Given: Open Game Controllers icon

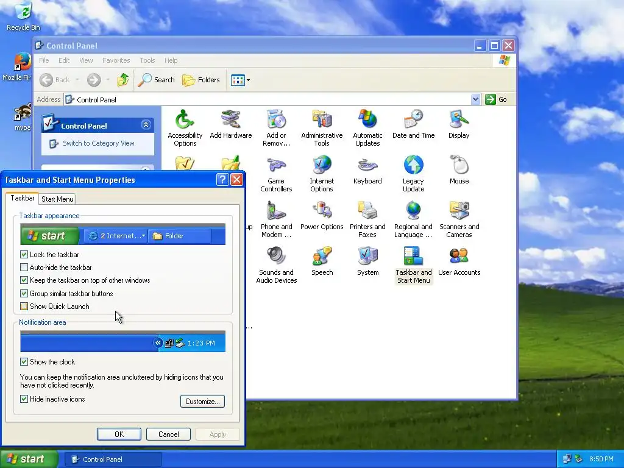Looking at the screenshot, I should [x=276, y=174].
